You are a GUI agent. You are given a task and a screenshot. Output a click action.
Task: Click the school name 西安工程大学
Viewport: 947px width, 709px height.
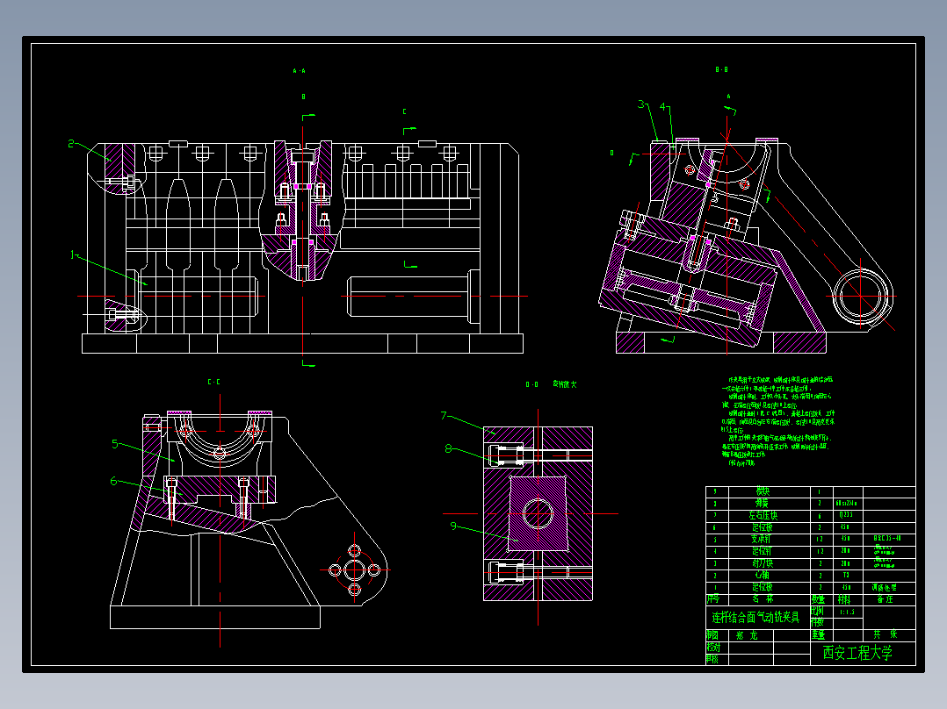tap(857, 653)
